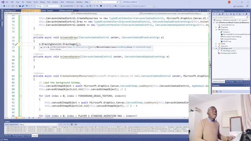Open the Debug menu
251x141 pixels.
42,2
